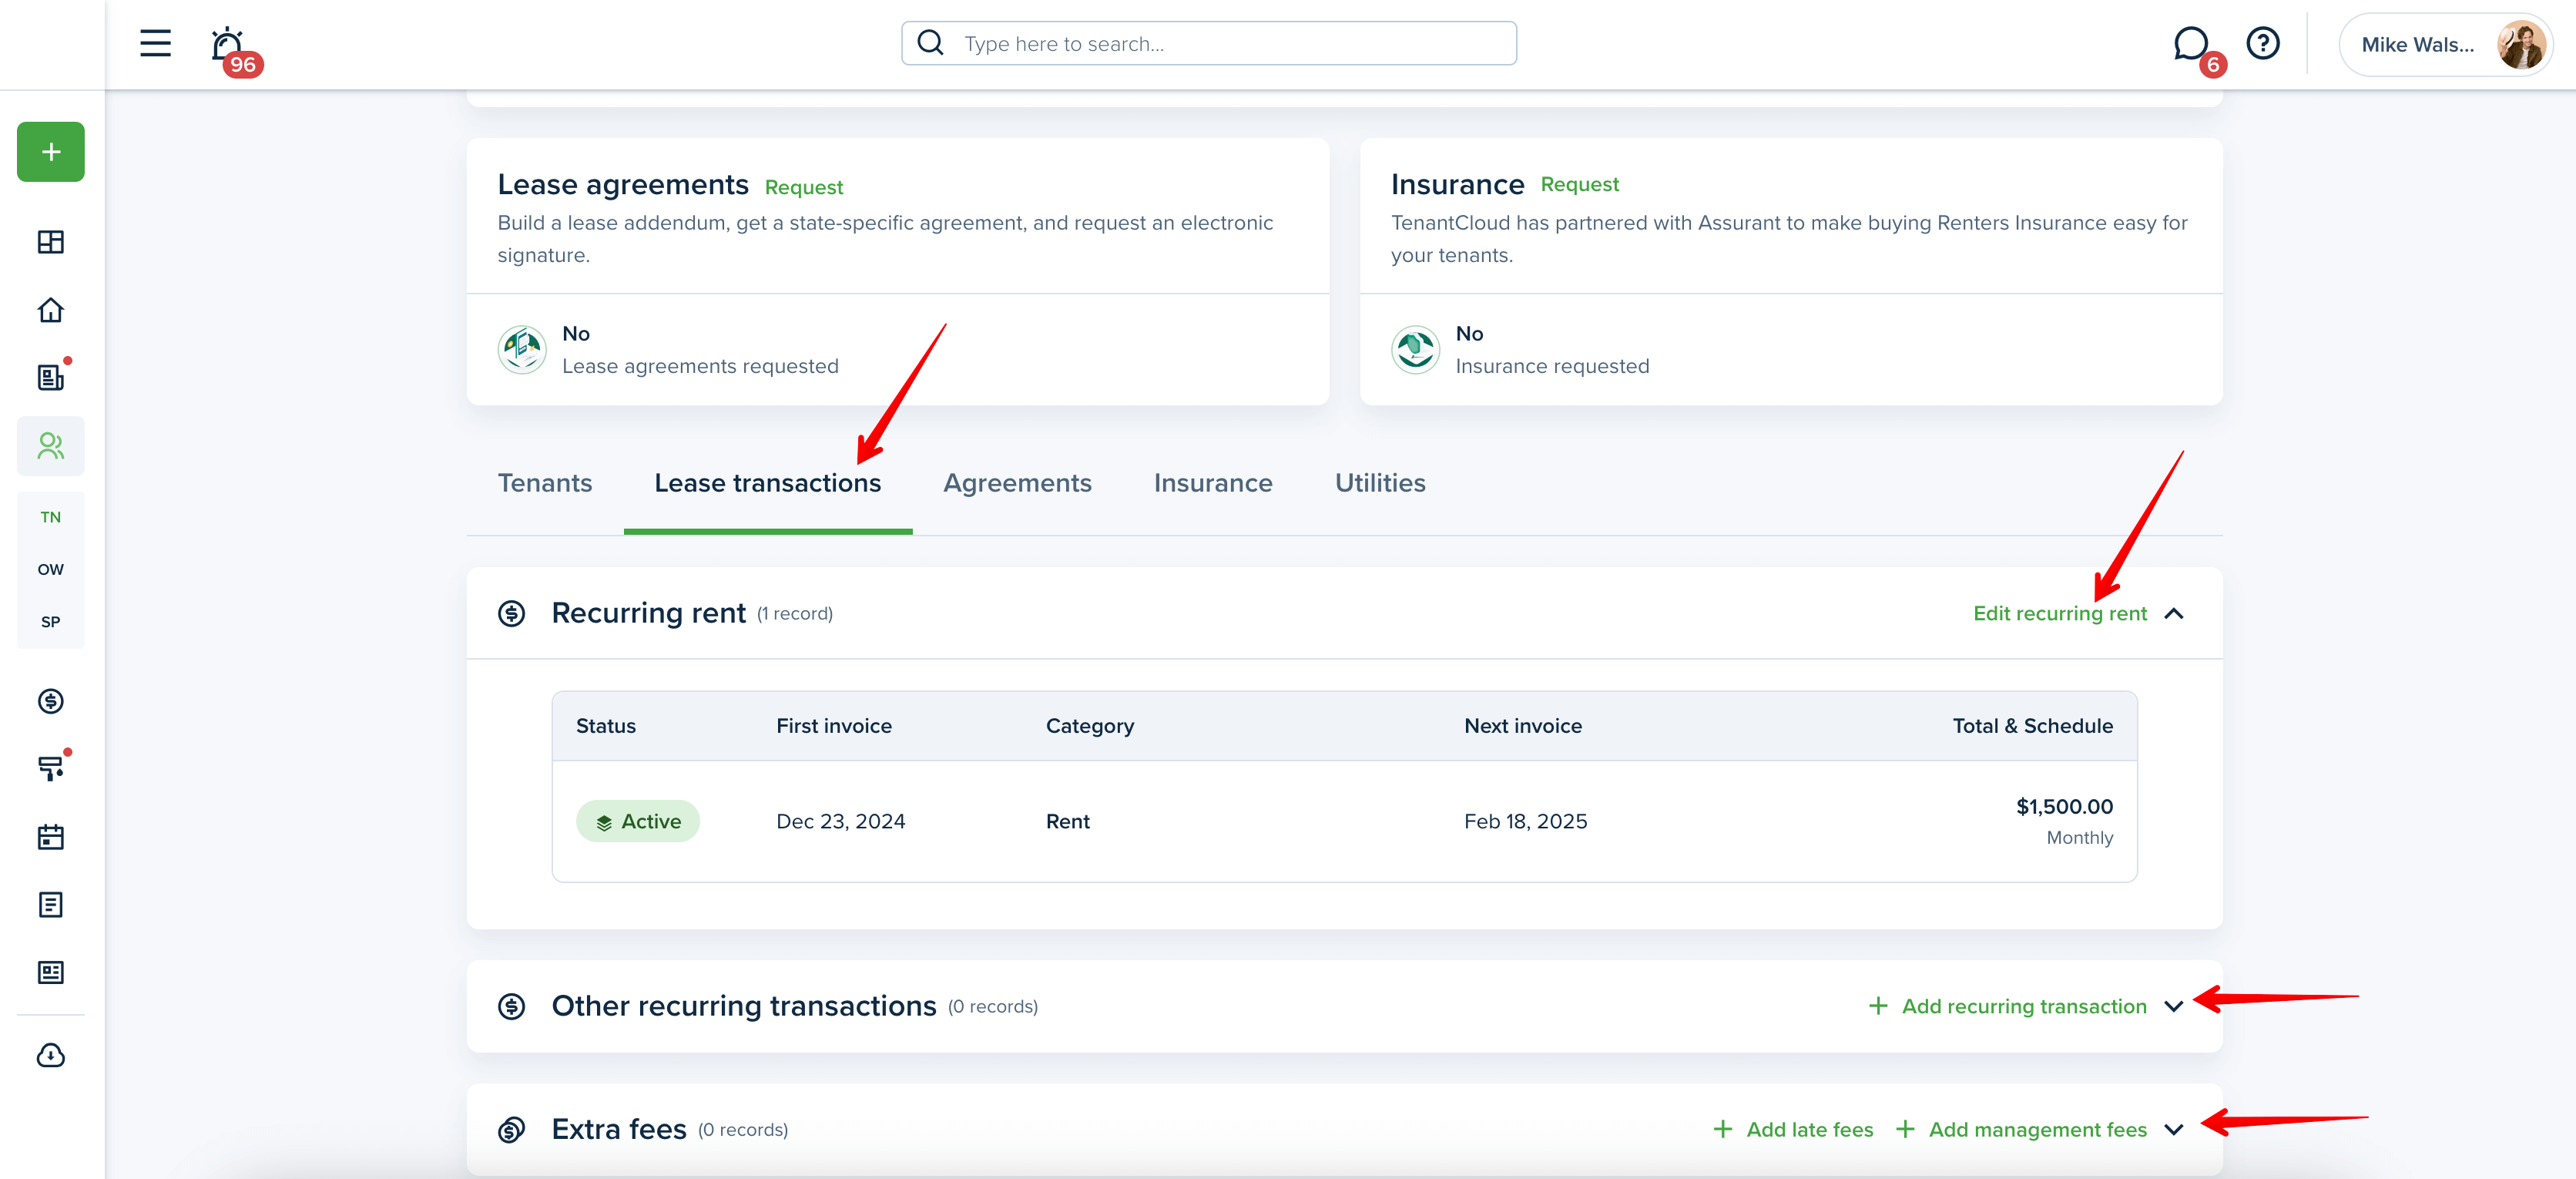This screenshot has width=2576, height=1179.
Task: Click Request link next to Insurance
Action: click(x=1580, y=185)
